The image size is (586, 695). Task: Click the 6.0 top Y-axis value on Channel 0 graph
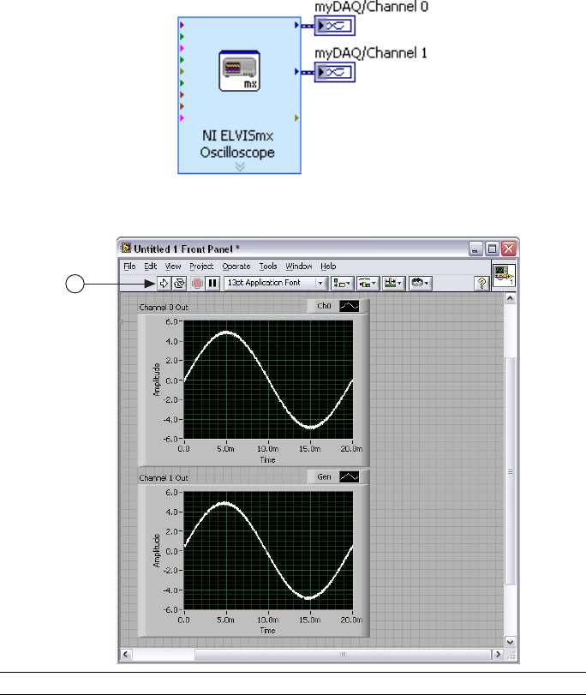click(x=171, y=321)
